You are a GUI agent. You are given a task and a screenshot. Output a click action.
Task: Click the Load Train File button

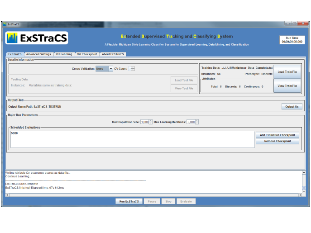click(x=287, y=72)
